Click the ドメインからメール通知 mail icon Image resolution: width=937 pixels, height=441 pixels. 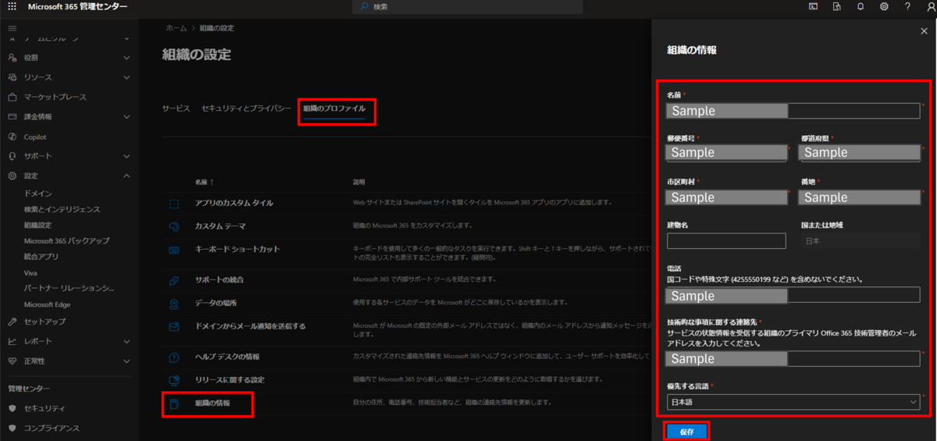(174, 326)
